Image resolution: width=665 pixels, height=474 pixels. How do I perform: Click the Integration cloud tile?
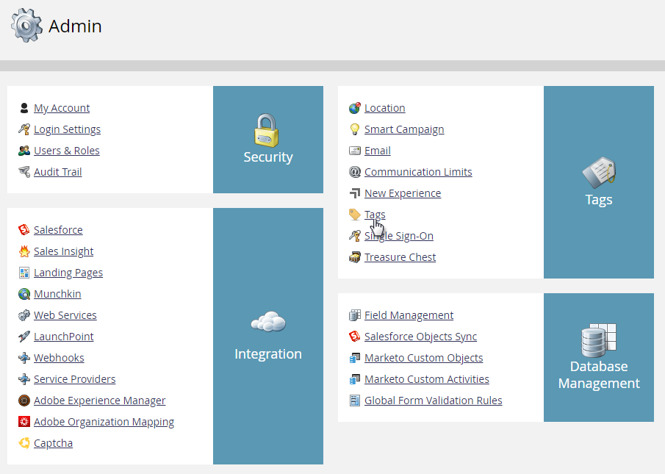coord(268,336)
